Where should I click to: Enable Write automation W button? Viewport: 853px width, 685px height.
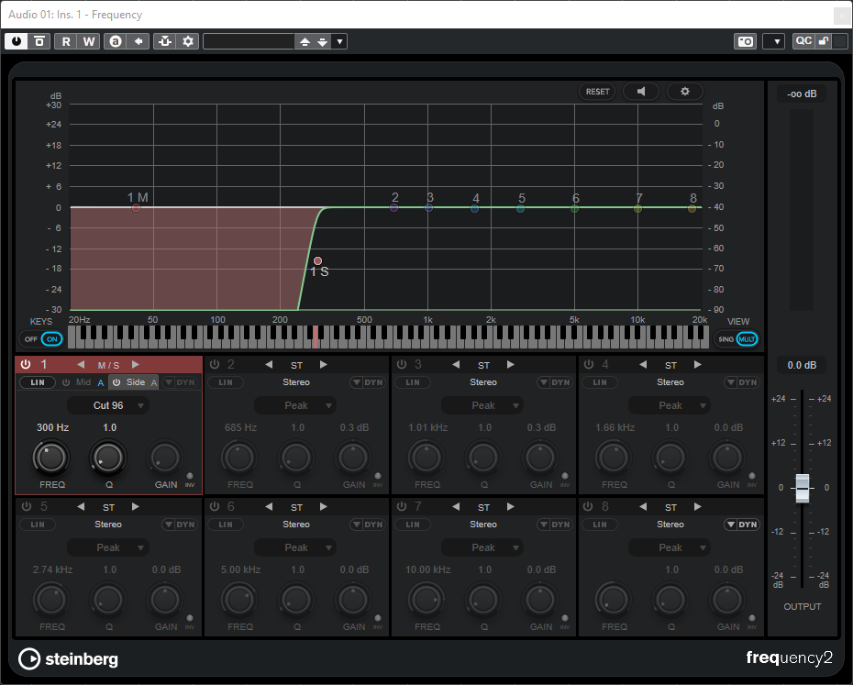click(x=89, y=41)
